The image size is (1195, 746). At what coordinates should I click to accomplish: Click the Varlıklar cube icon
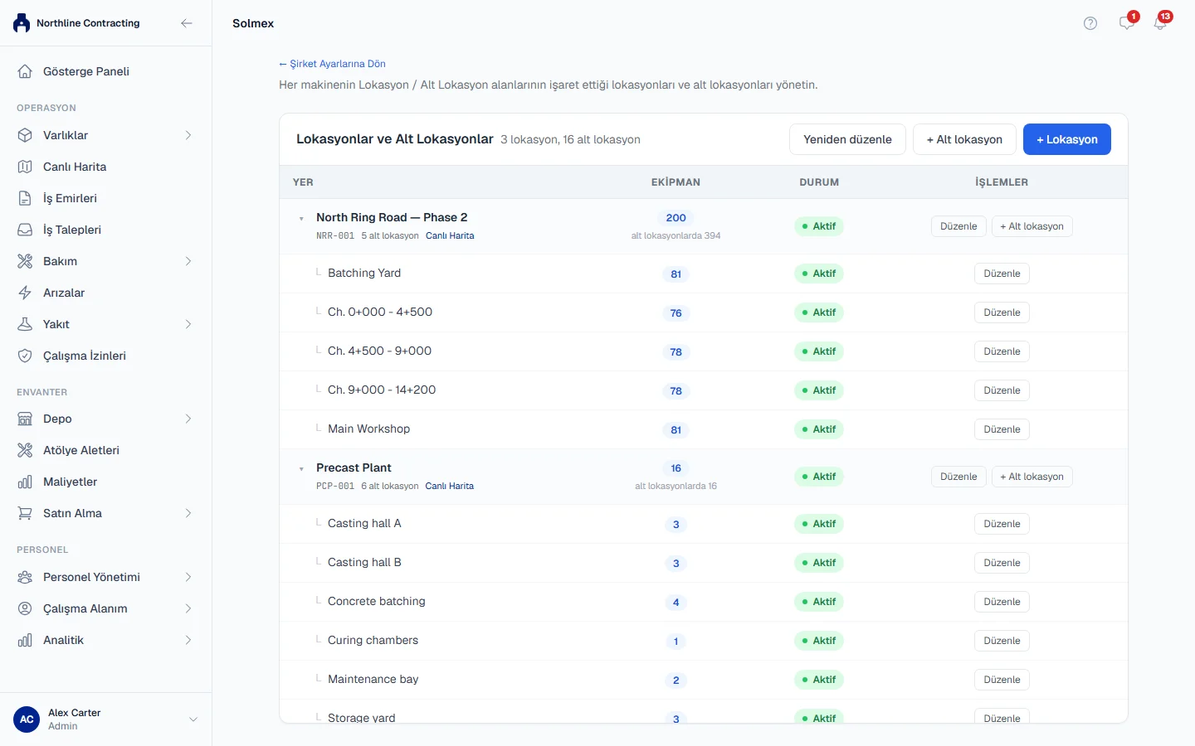click(25, 135)
